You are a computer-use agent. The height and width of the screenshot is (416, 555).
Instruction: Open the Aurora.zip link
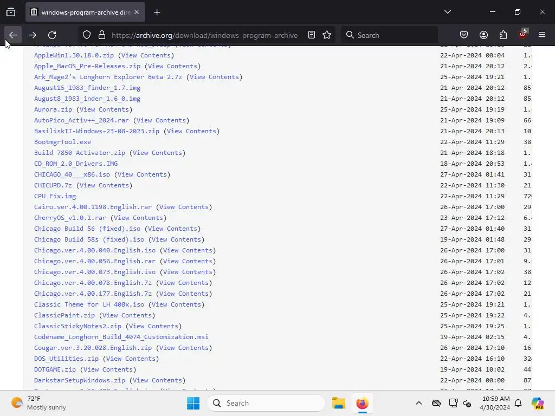click(x=53, y=109)
